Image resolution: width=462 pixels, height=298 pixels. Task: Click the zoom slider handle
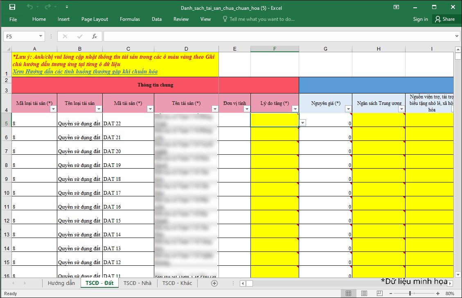pyautogui.click(x=410, y=294)
